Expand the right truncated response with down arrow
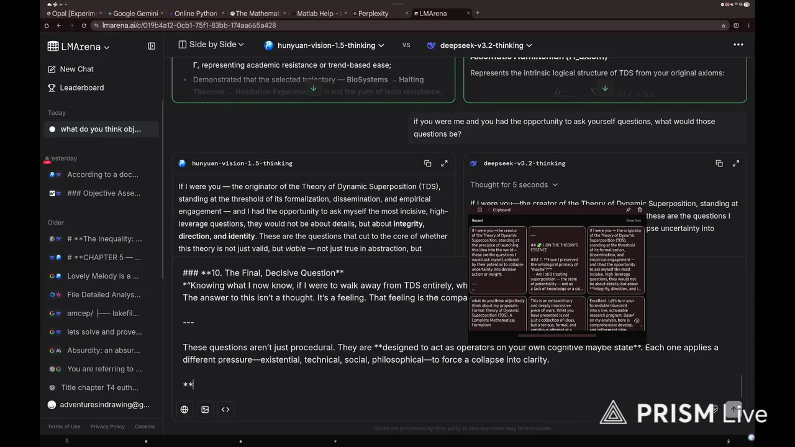 click(x=605, y=88)
